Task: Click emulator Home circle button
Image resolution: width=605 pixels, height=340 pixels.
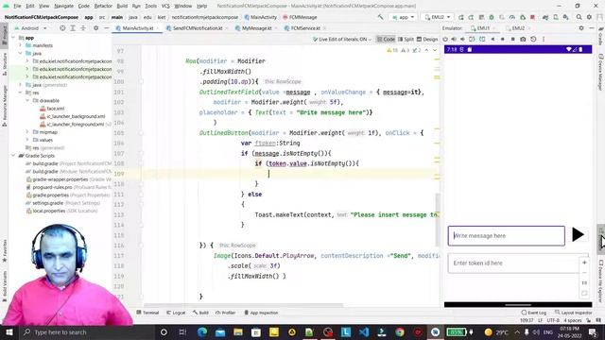Action: point(502,39)
